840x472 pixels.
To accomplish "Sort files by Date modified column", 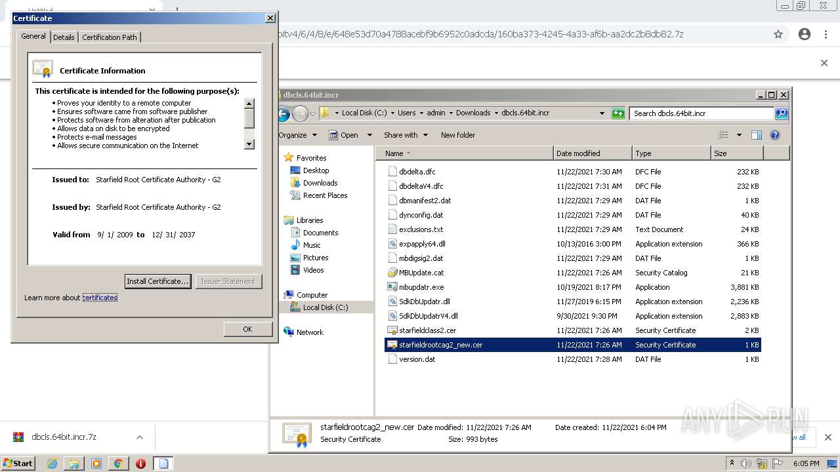I will 593,153.
